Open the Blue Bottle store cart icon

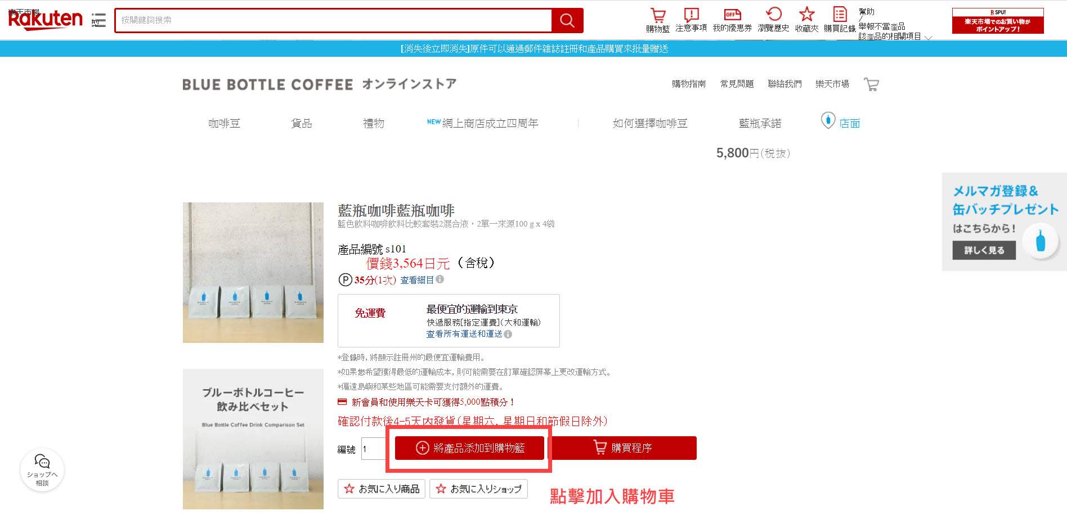pos(871,84)
